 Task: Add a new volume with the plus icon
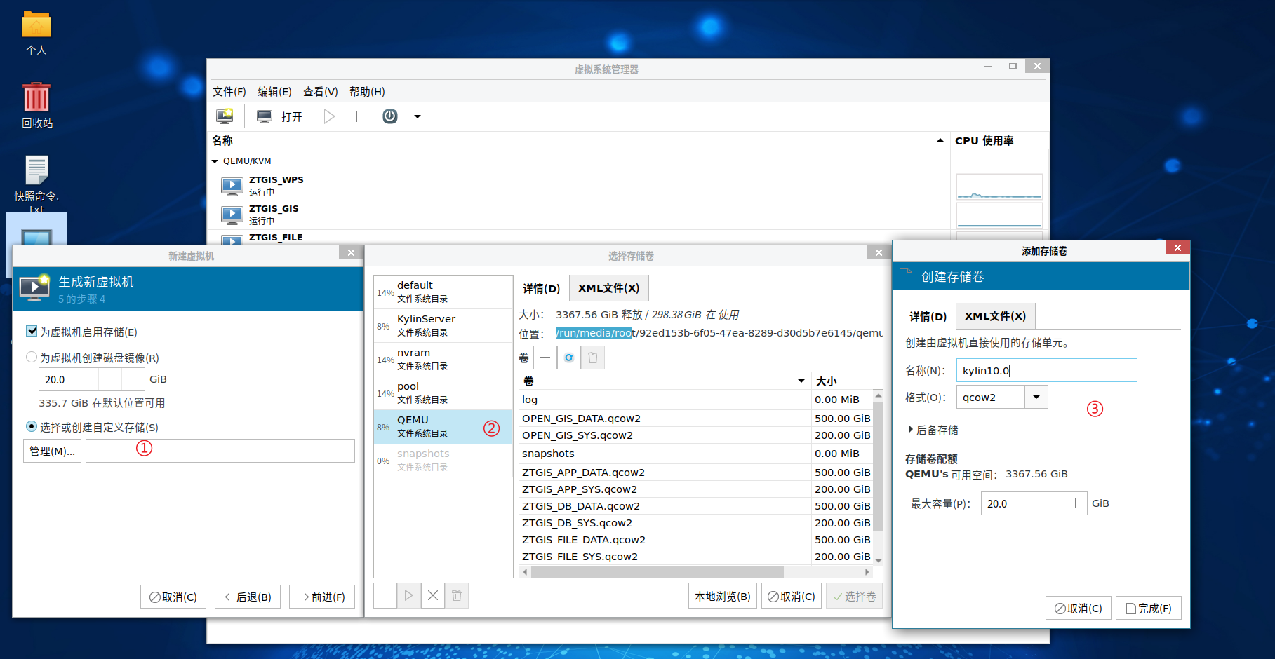(x=545, y=358)
